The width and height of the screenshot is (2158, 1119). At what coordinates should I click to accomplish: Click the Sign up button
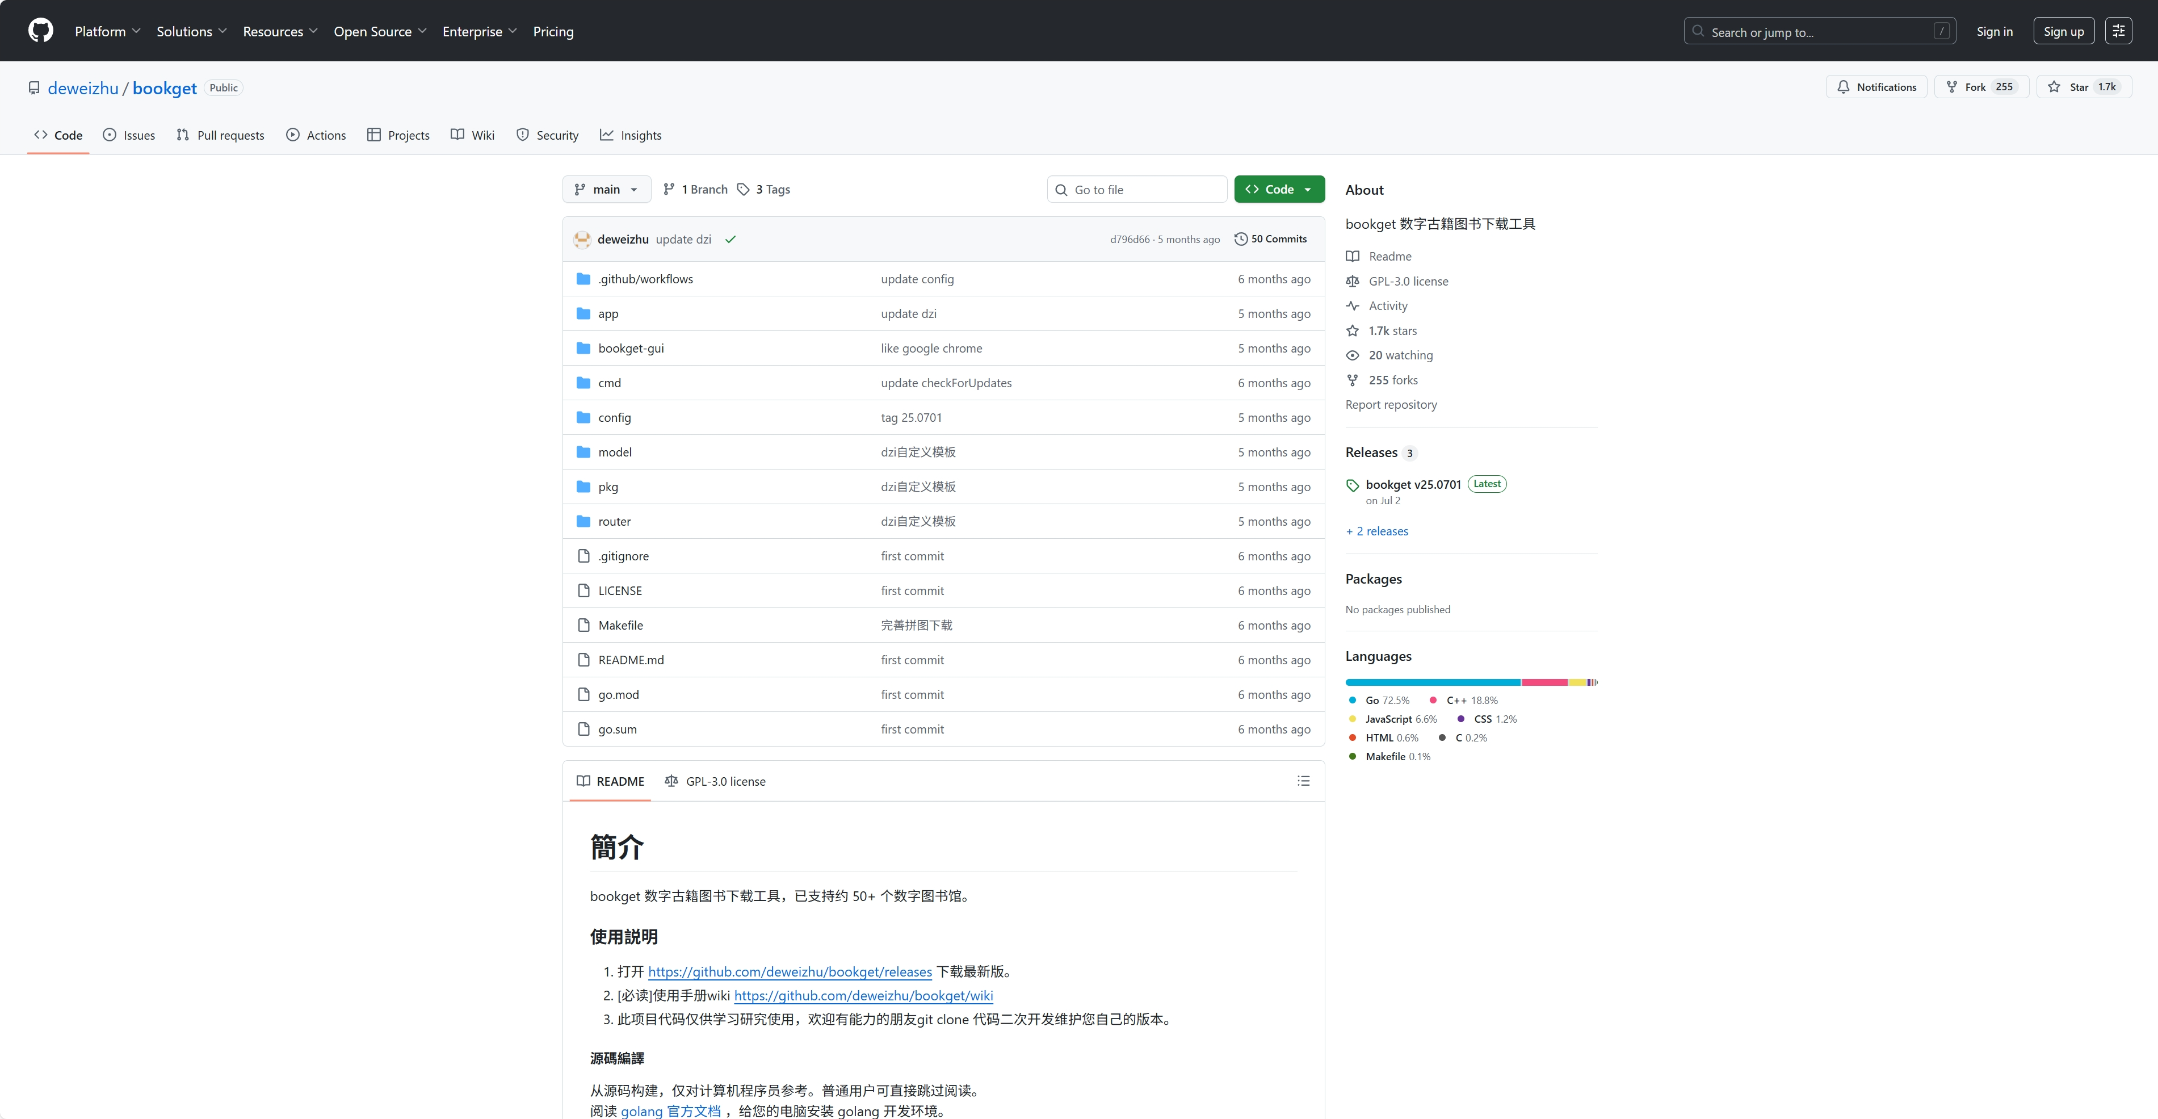(x=2063, y=32)
